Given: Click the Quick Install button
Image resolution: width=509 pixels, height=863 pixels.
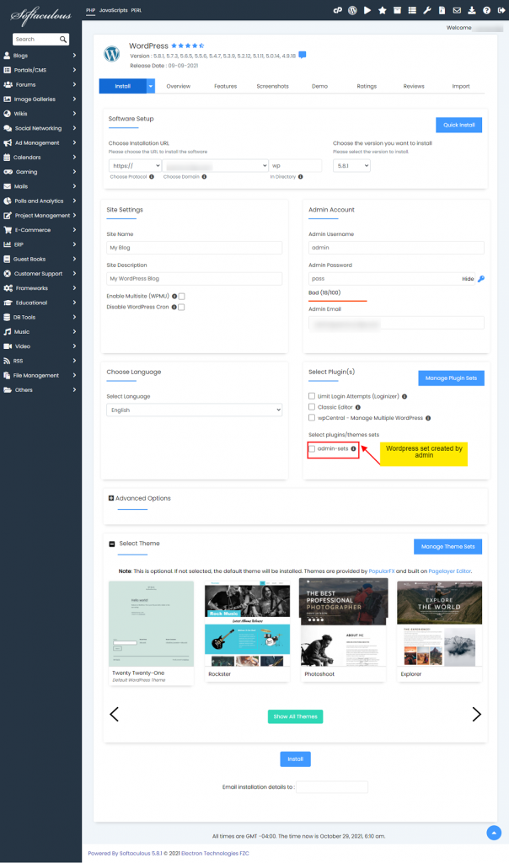Looking at the screenshot, I should click(459, 125).
